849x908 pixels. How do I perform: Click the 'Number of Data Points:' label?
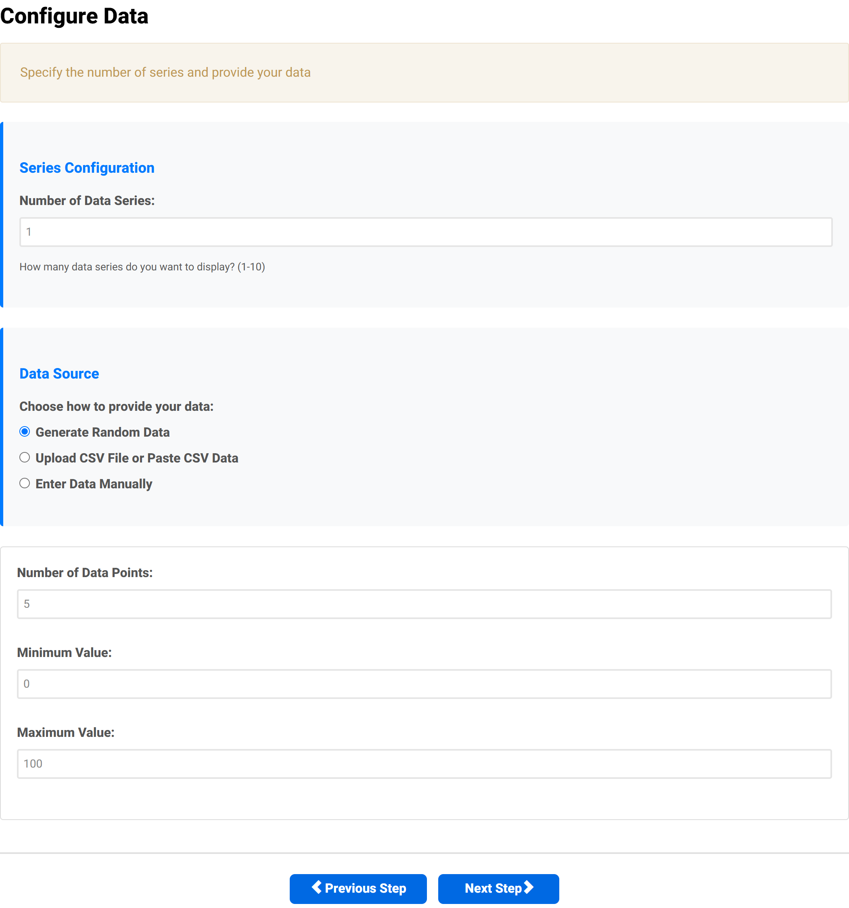click(85, 573)
